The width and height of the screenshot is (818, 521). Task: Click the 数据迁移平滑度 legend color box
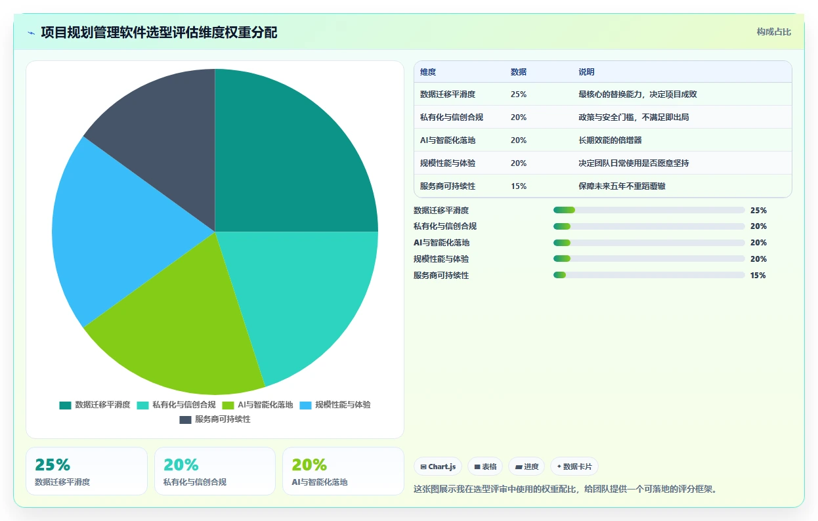point(65,405)
